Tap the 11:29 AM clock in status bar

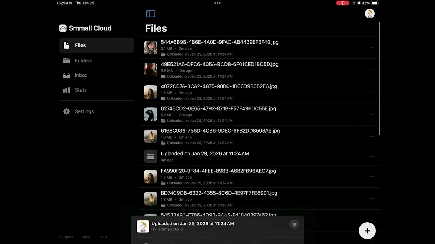[x=64, y=3]
